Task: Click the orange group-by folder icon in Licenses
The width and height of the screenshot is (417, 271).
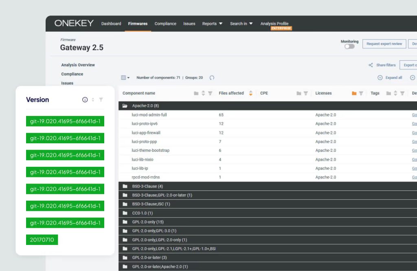Action: pyautogui.click(x=354, y=93)
